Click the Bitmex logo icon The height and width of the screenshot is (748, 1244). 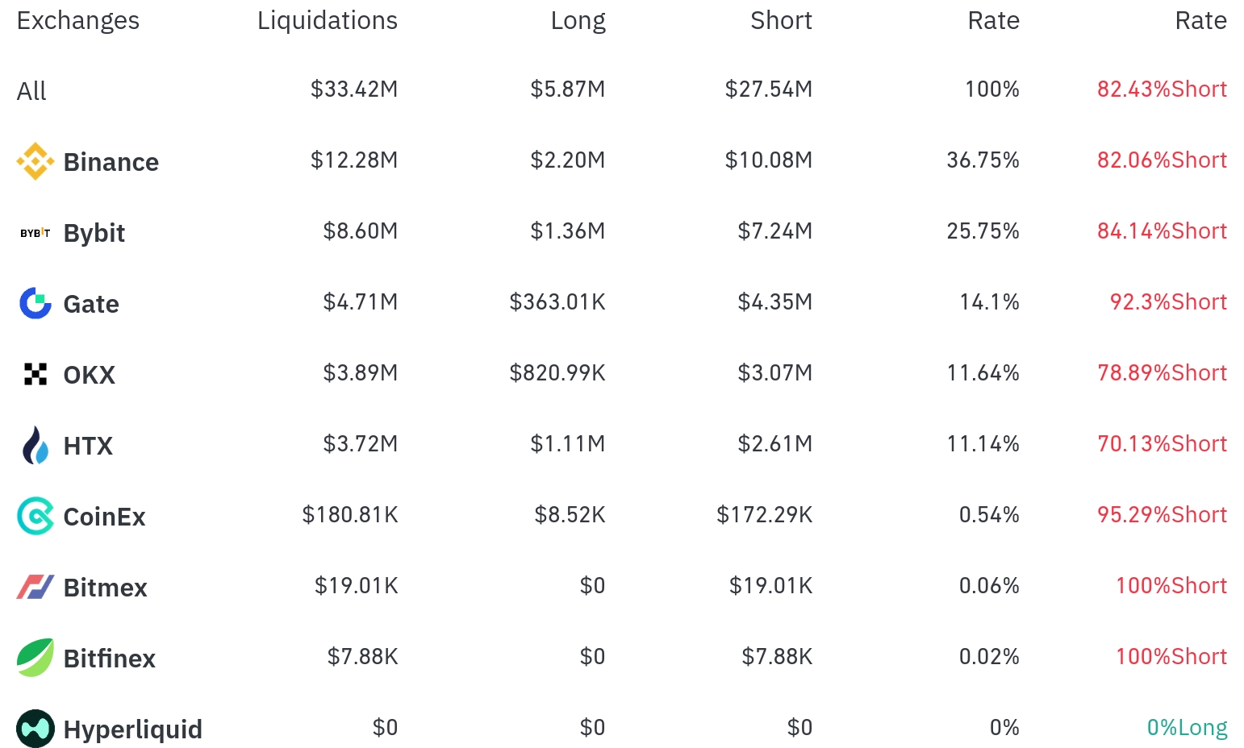[x=35, y=587]
